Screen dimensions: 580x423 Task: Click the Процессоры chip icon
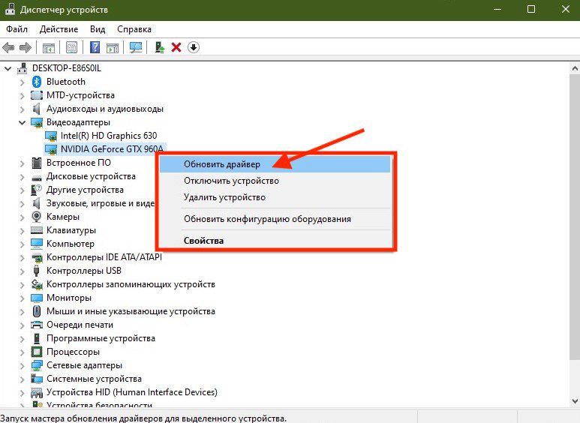(37, 352)
